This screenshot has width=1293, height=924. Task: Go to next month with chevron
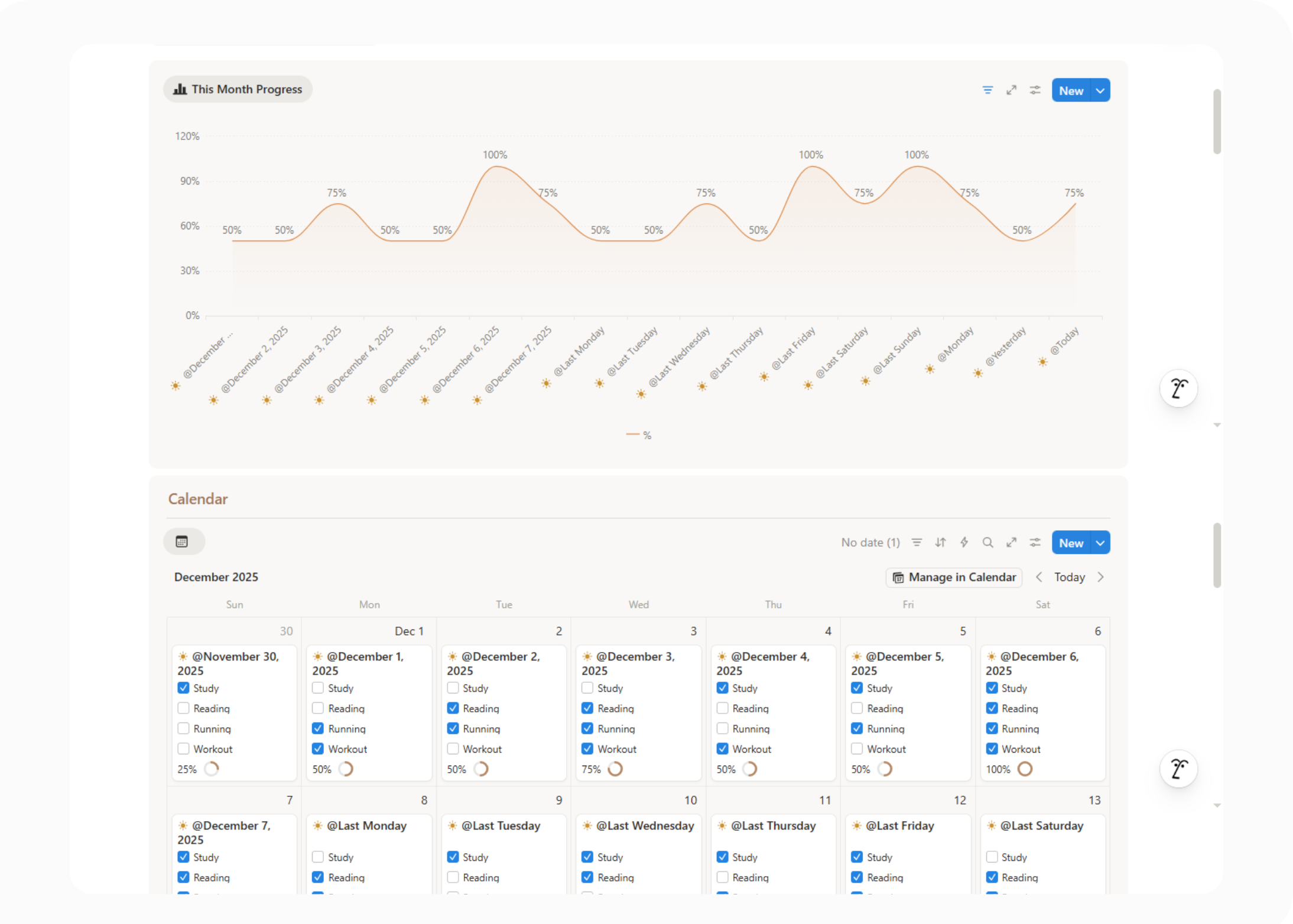coord(1100,578)
